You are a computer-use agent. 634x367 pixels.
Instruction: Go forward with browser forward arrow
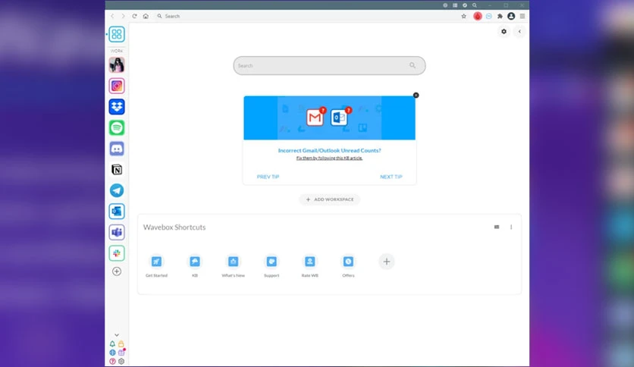point(124,16)
